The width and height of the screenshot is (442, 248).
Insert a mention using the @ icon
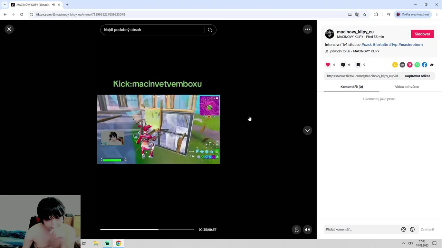pyautogui.click(x=403, y=229)
